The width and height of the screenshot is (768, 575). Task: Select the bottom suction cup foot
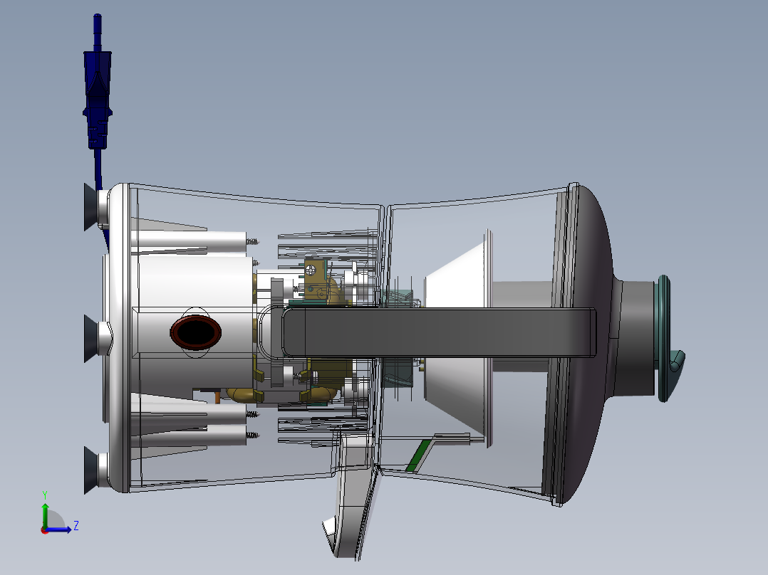pyautogui.click(x=91, y=470)
